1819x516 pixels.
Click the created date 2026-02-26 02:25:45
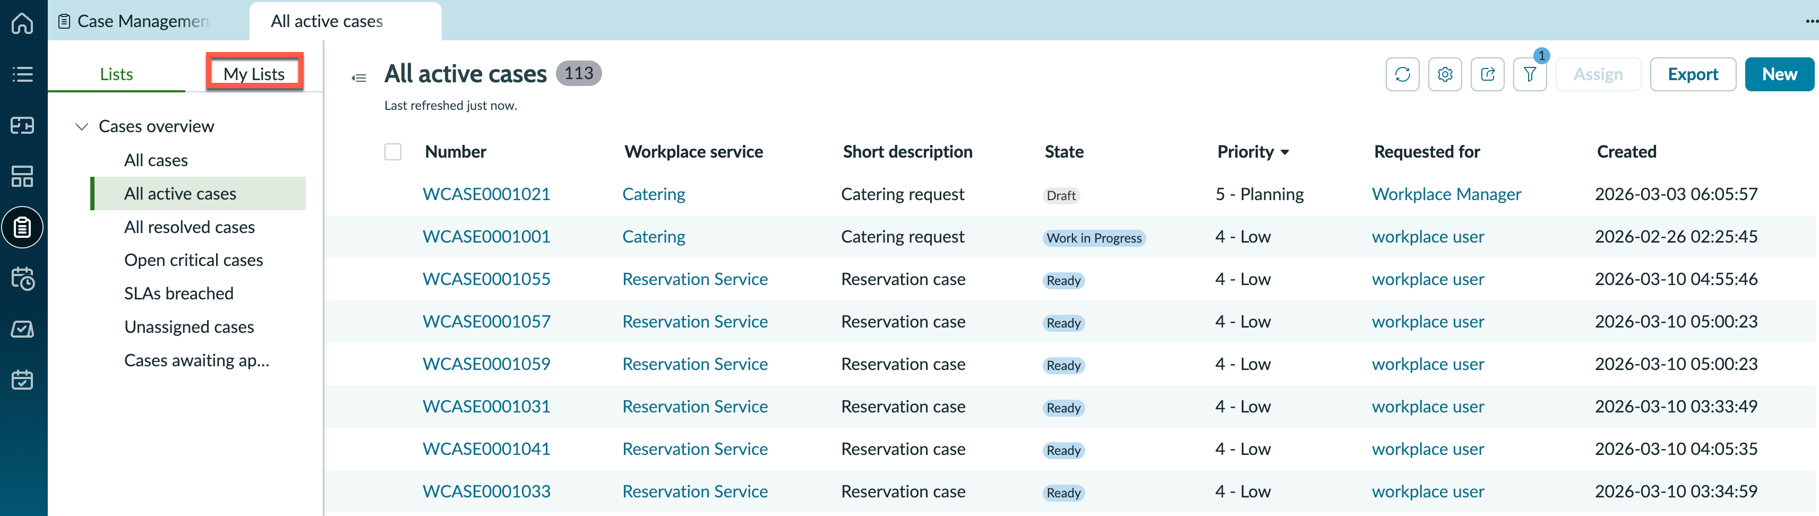click(1676, 236)
